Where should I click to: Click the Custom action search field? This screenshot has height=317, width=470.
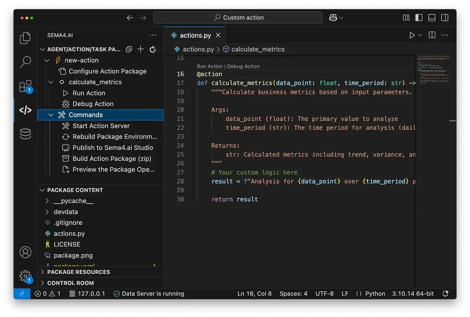[238, 18]
